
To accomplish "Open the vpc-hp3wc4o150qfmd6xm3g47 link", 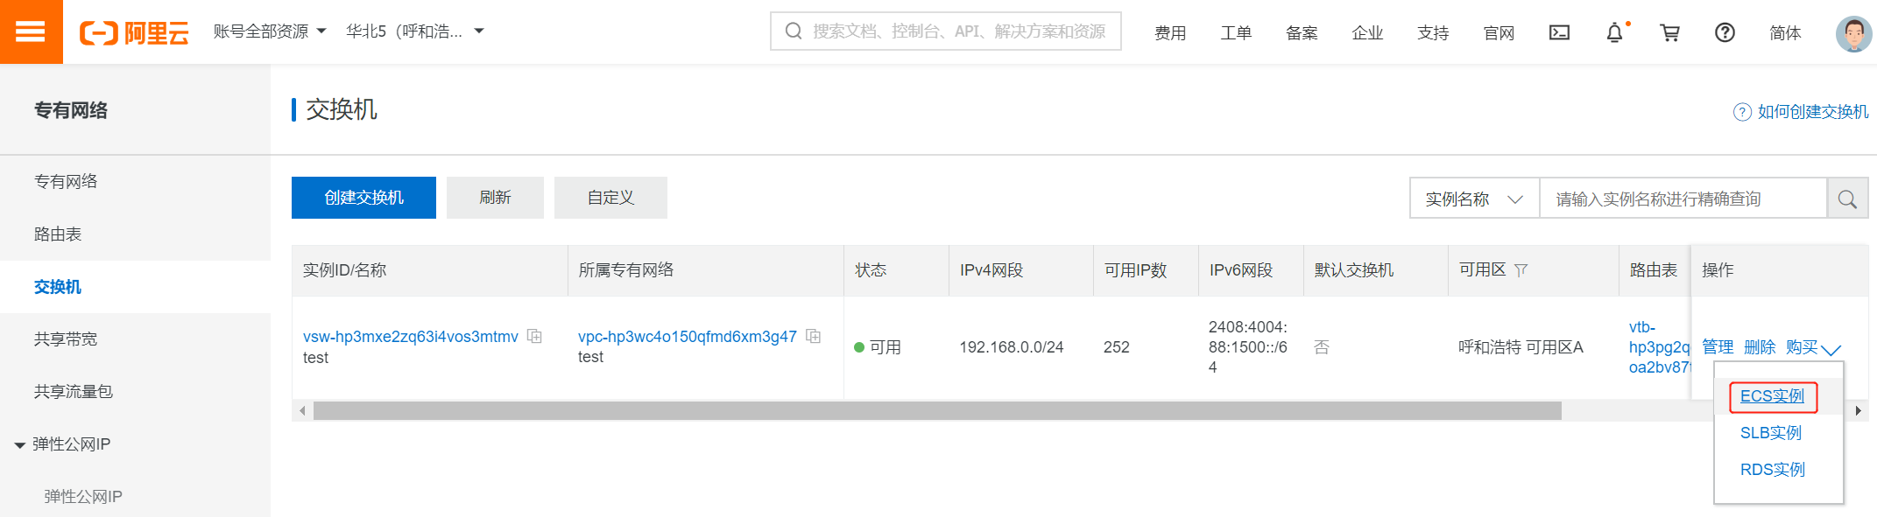I will [x=688, y=337].
